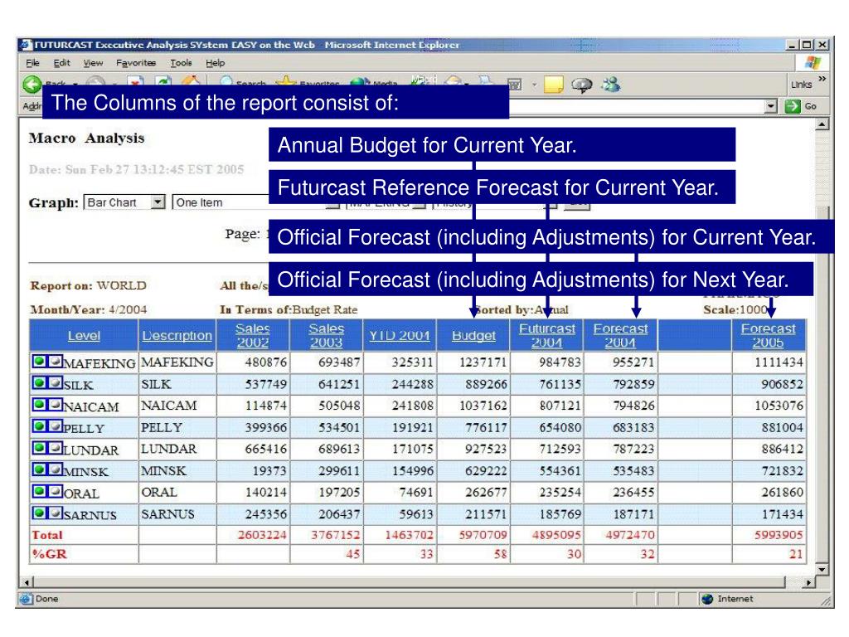Open the Help menu

(x=215, y=63)
